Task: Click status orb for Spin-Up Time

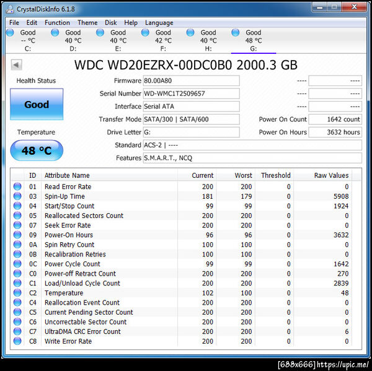Action: pos(17,196)
